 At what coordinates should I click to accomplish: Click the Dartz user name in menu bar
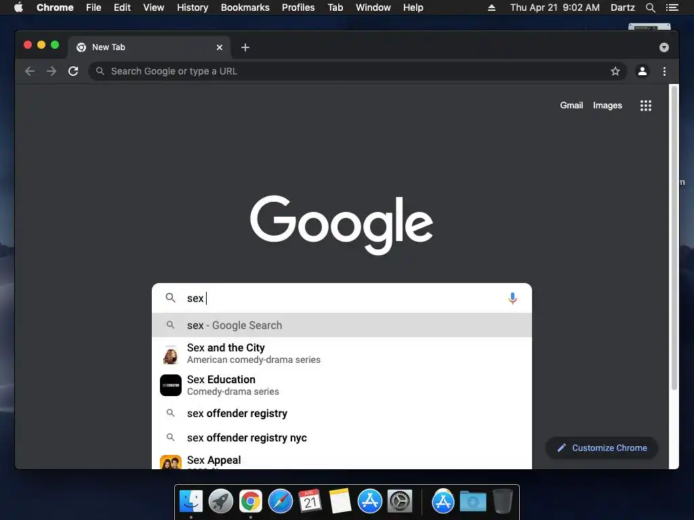coord(623,7)
